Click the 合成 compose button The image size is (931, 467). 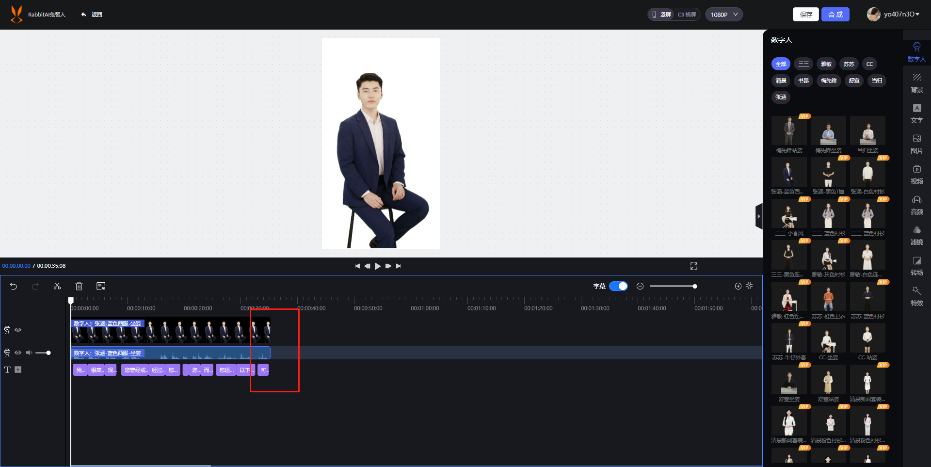tap(835, 15)
